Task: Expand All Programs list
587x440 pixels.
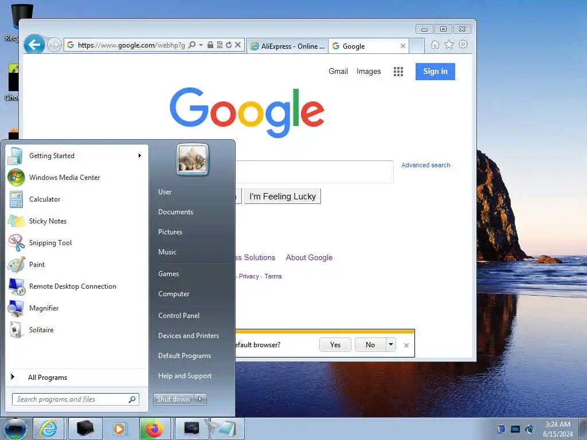Action: pos(77,377)
